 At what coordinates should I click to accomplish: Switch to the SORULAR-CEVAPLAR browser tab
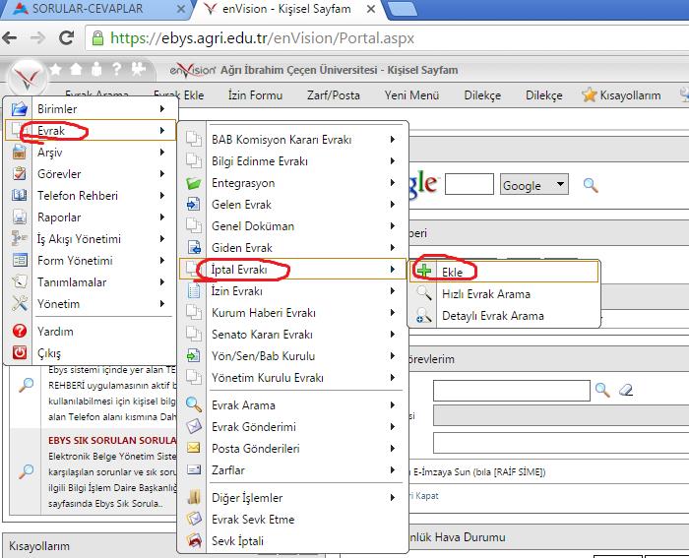click(x=87, y=9)
